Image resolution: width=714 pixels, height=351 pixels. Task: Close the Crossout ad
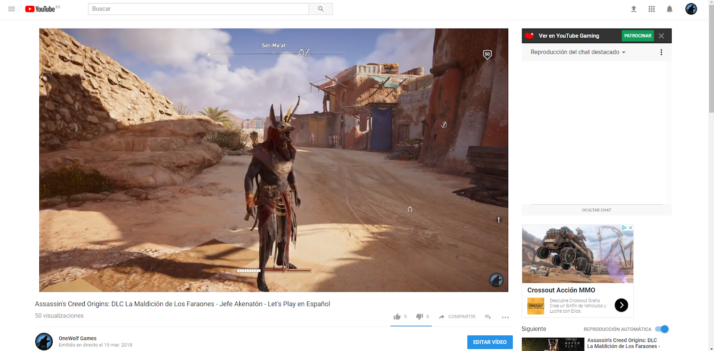click(x=631, y=228)
